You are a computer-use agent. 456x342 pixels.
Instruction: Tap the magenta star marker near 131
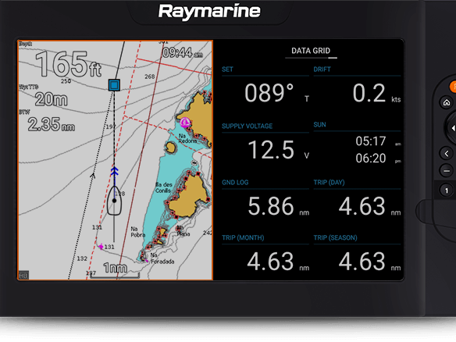pos(101,247)
